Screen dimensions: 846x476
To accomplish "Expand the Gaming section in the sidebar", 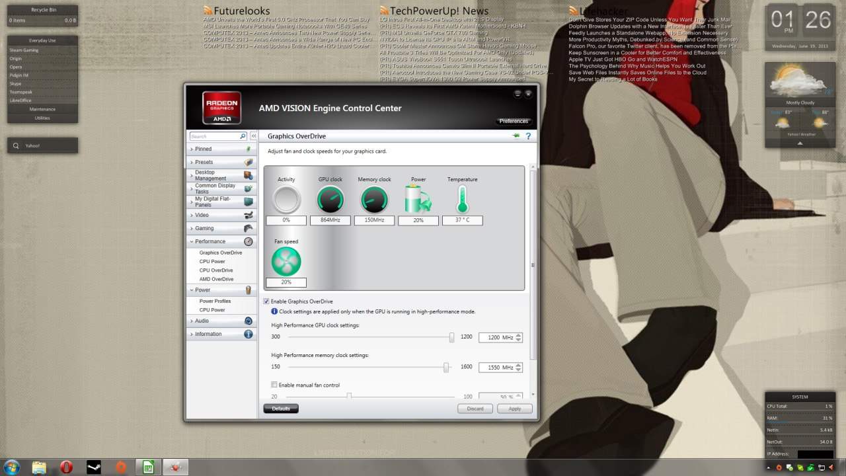I will pos(204,228).
